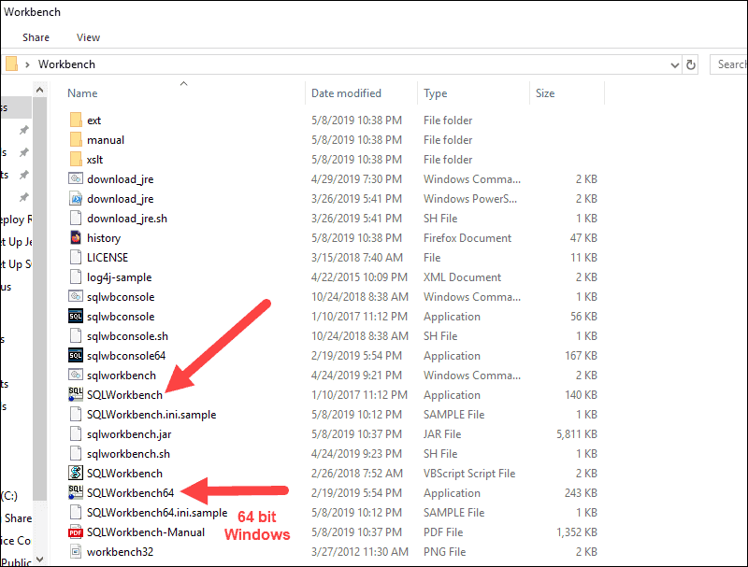748x567 pixels.
Task: Click the SQLWorkbench-Manual PDF icon
Action: click(76, 532)
